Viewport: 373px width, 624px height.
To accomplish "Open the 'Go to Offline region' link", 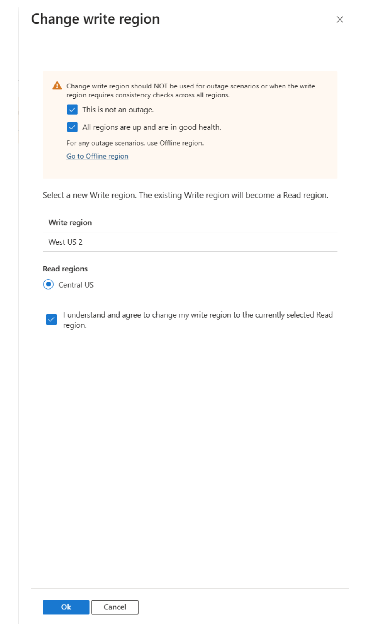I will pos(97,156).
